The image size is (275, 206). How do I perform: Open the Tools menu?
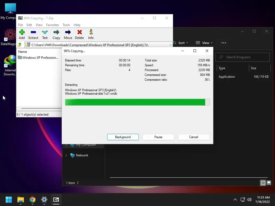coord(66,25)
